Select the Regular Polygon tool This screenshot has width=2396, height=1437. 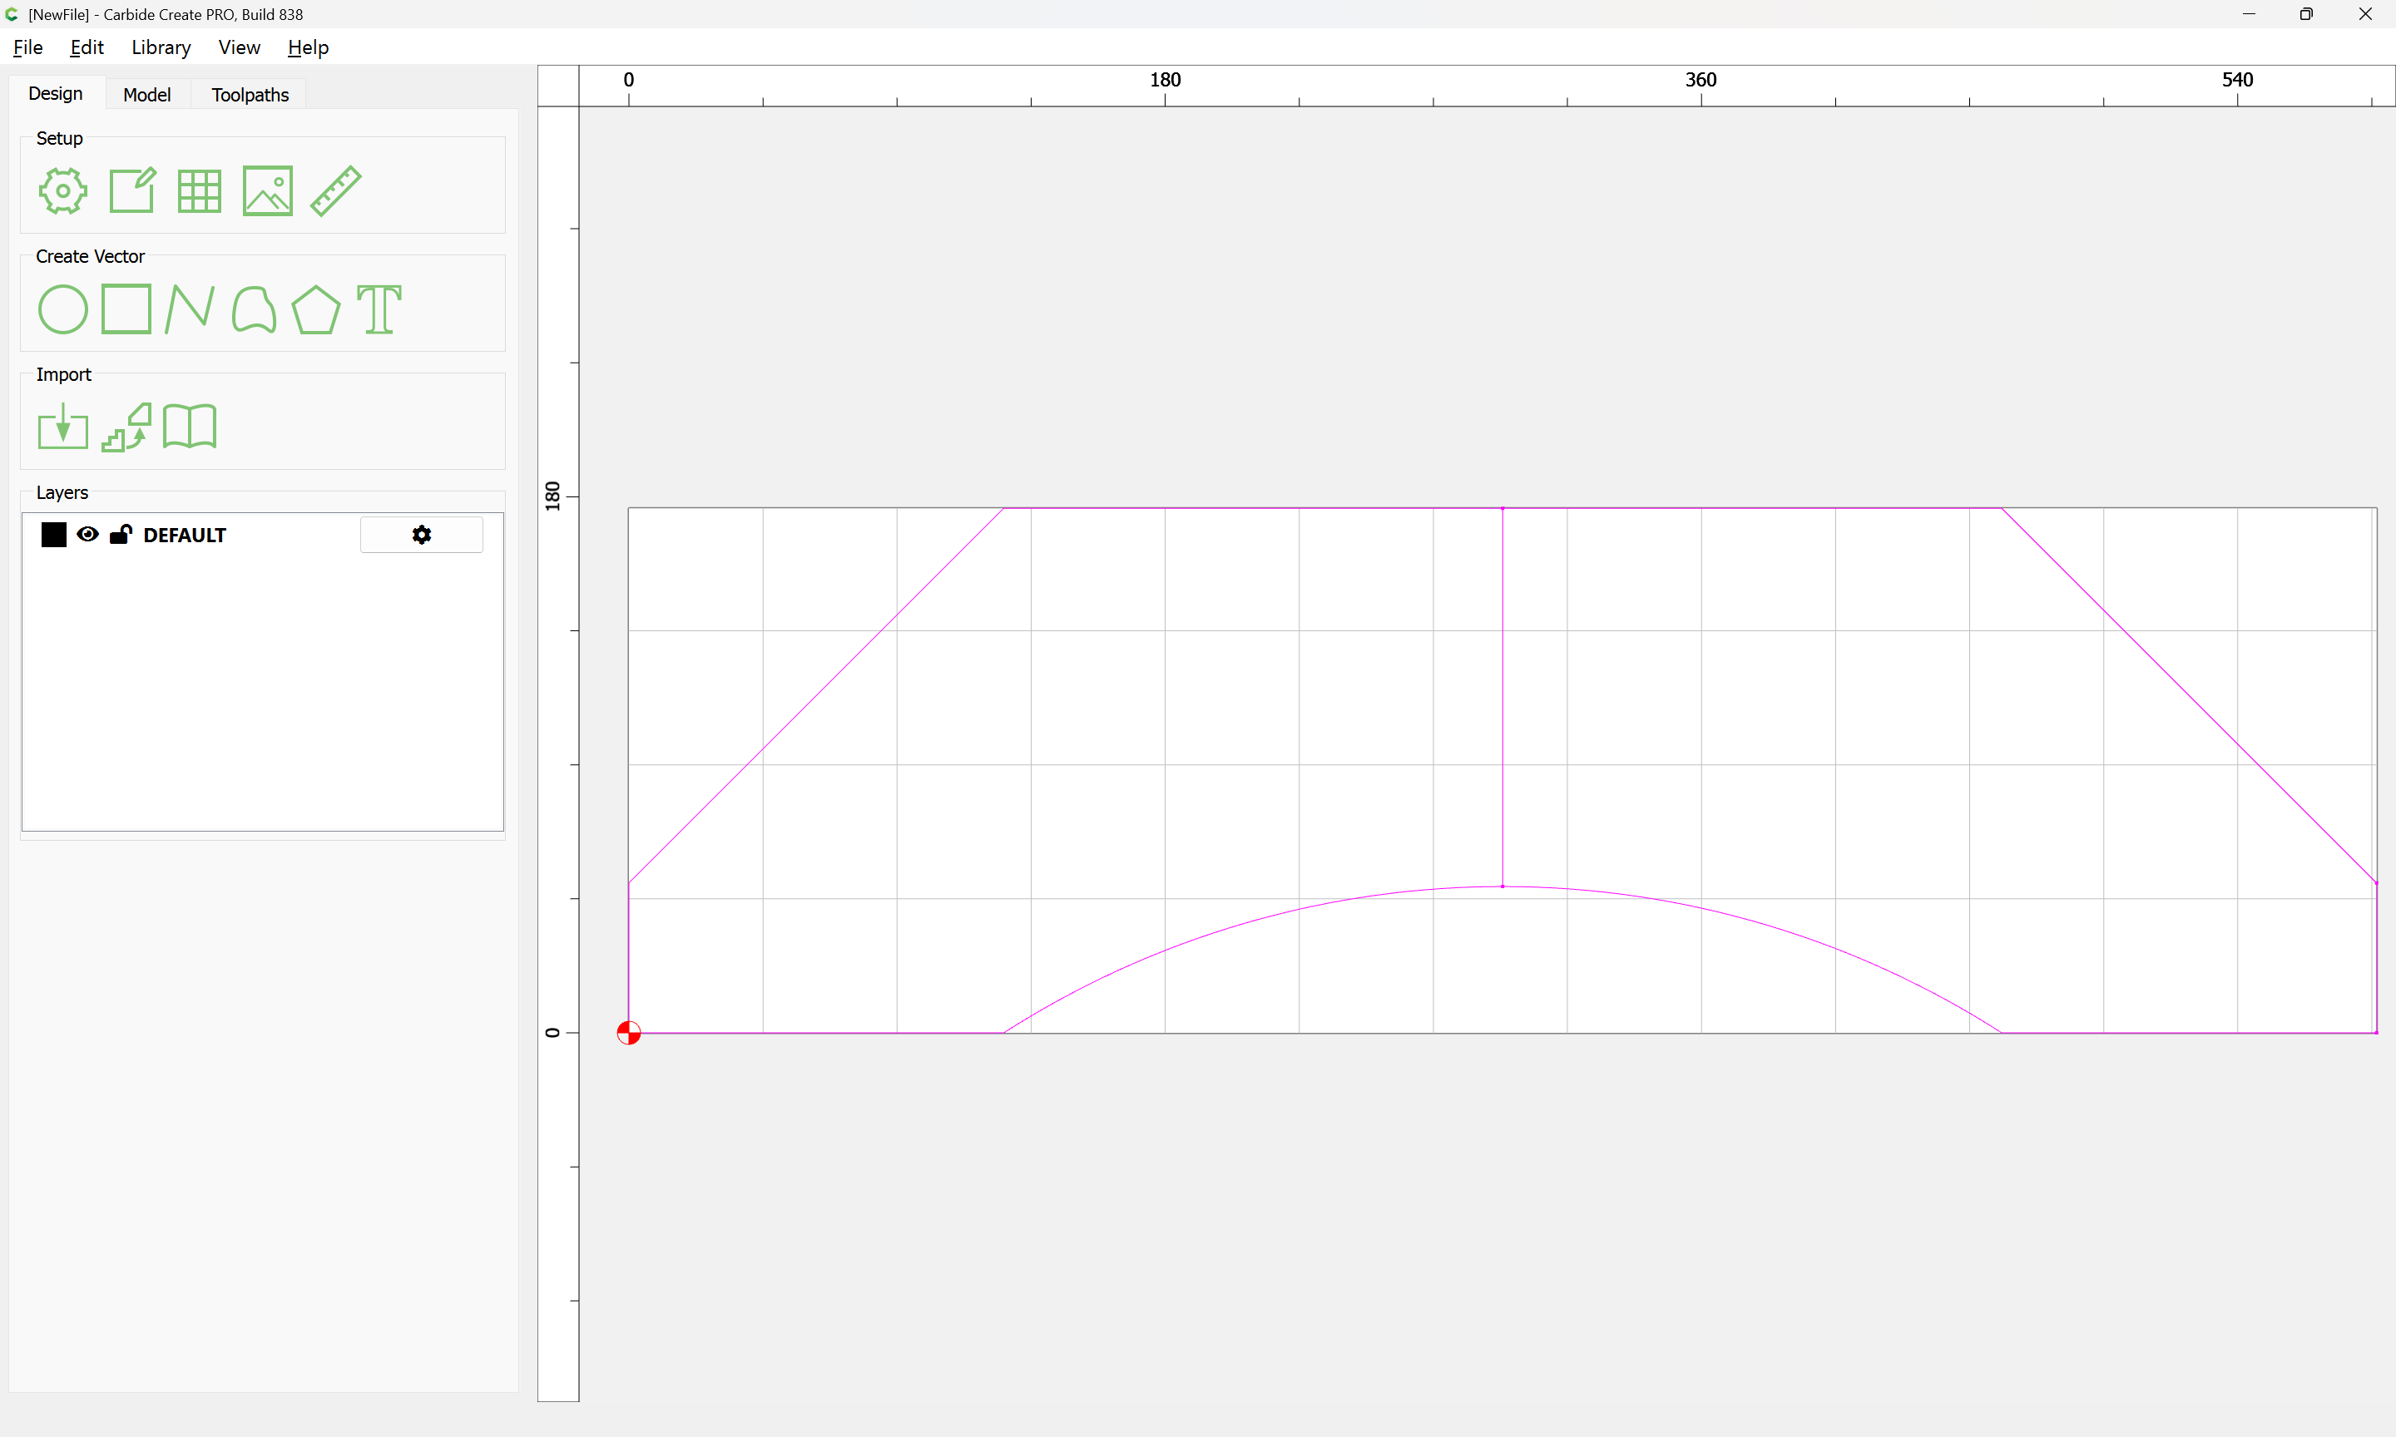tap(315, 310)
